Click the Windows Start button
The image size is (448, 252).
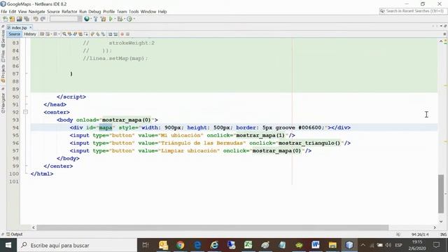click(x=8, y=245)
